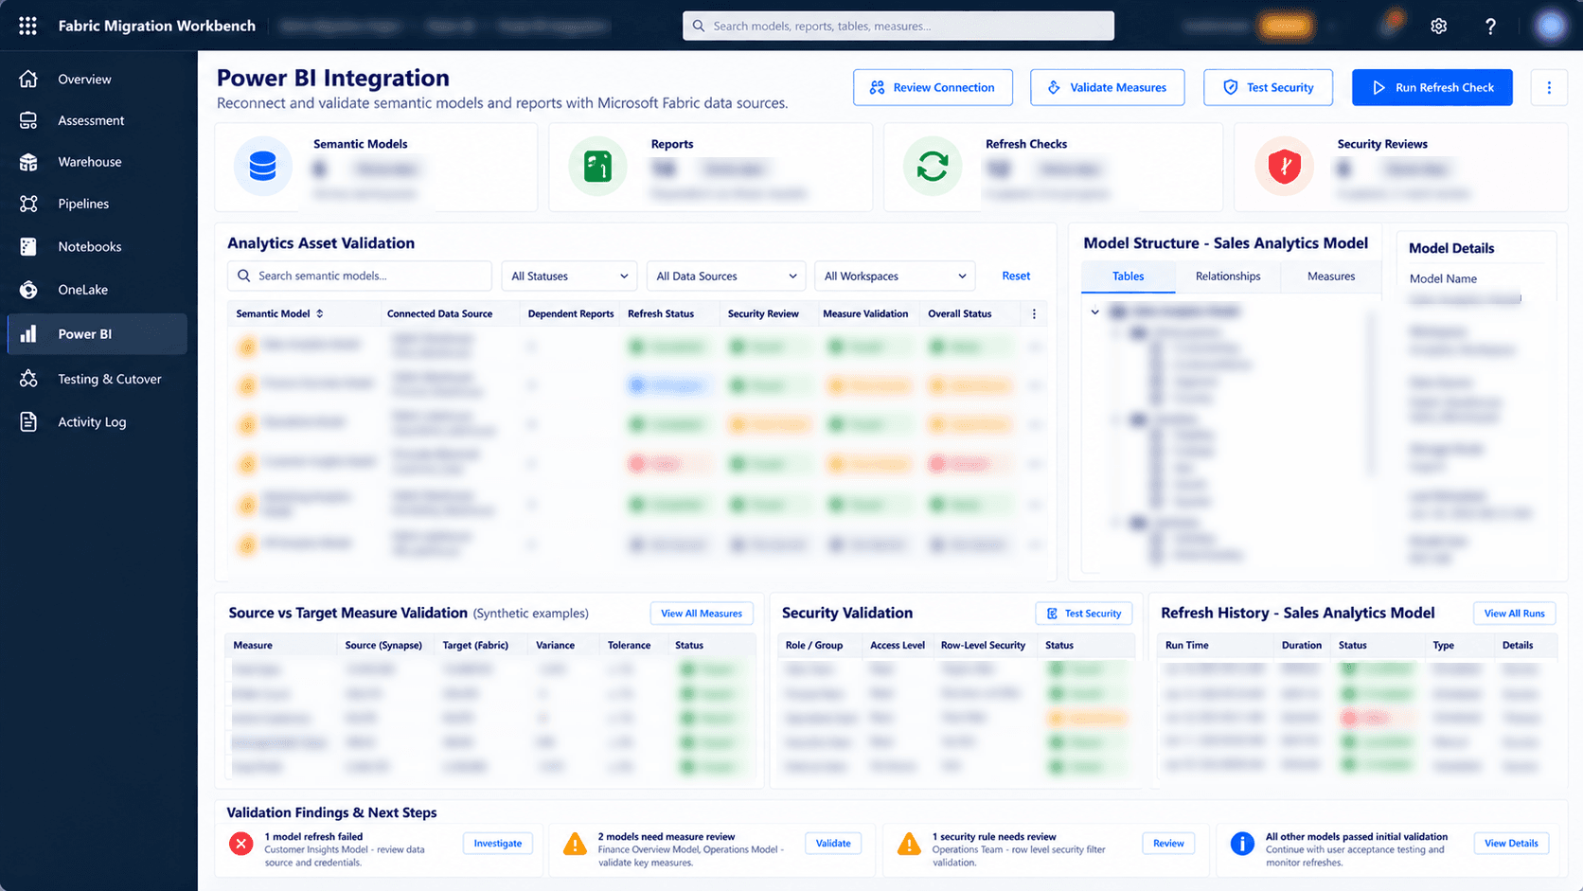Viewport: 1583px width, 891px height.
Task: Click the Refresh Checks circular arrows icon
Action: pos(933,167)
